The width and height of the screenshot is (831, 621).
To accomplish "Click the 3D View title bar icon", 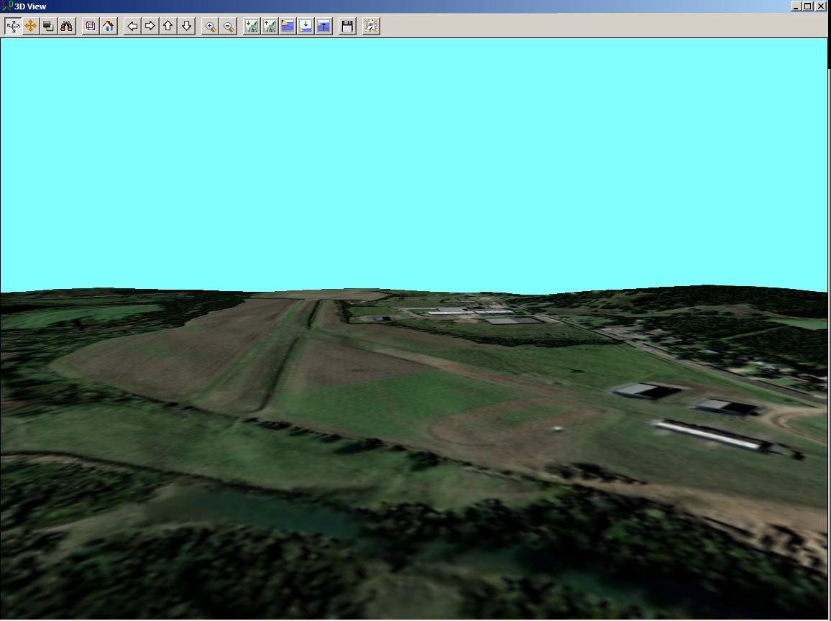I will 6,6.
